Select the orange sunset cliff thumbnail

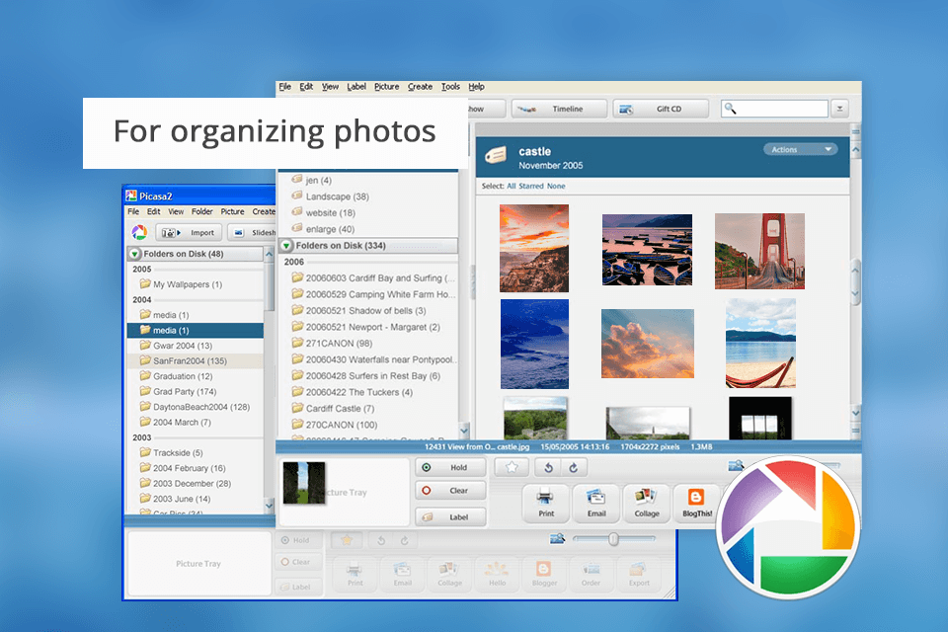(x=534, y=248)
